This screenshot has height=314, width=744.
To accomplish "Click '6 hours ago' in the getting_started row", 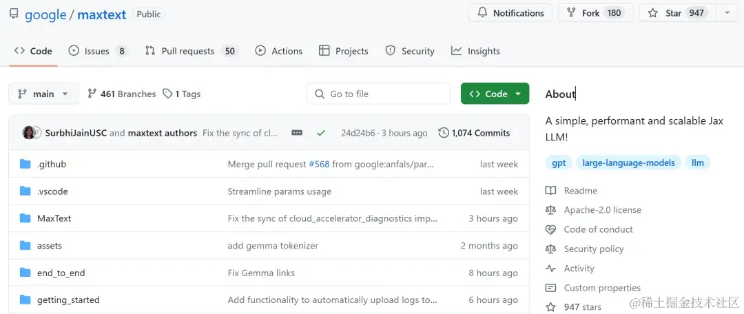I will click(493, 300).
